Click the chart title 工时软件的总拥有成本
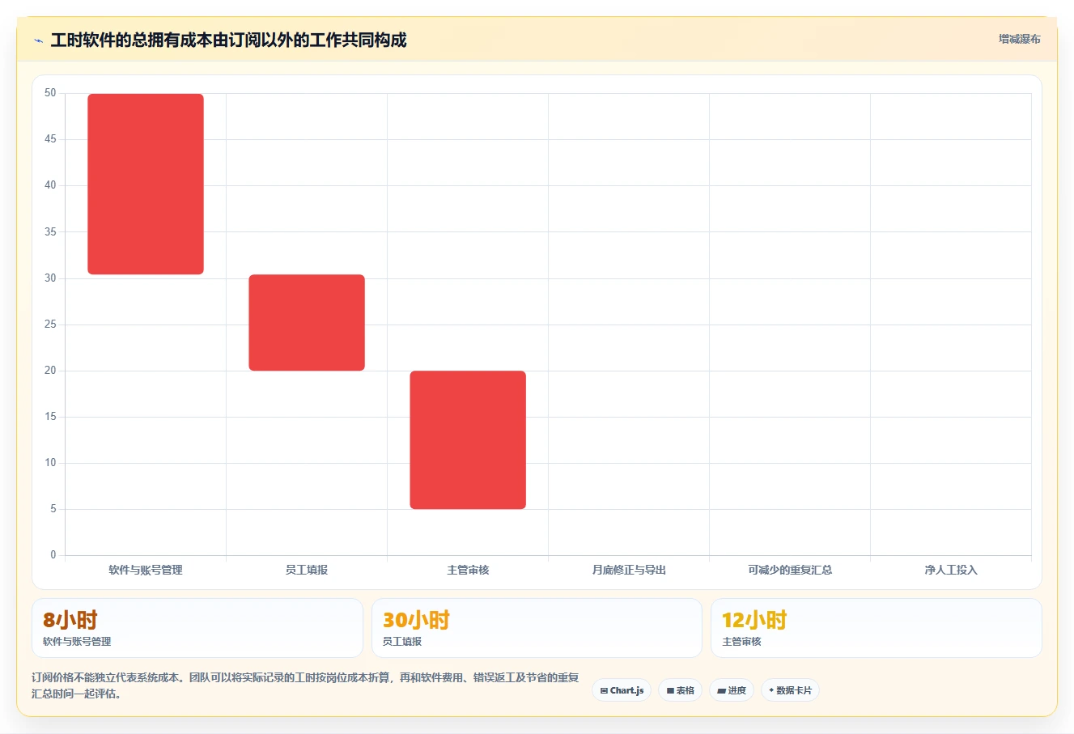 point(228,40)
